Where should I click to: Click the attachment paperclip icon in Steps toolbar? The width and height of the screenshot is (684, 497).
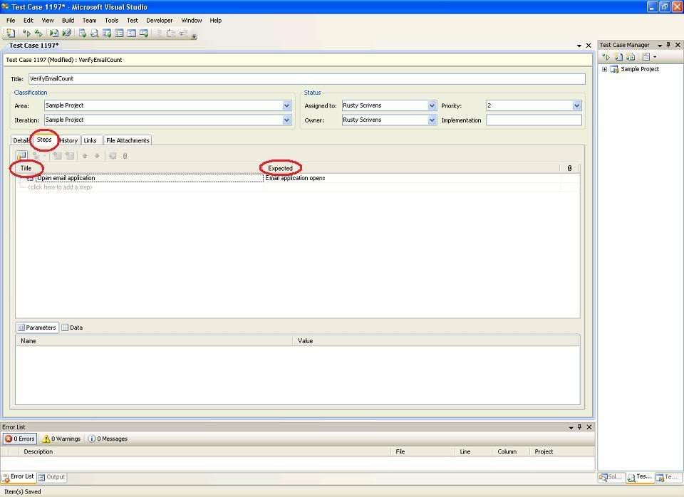[125, 156]
